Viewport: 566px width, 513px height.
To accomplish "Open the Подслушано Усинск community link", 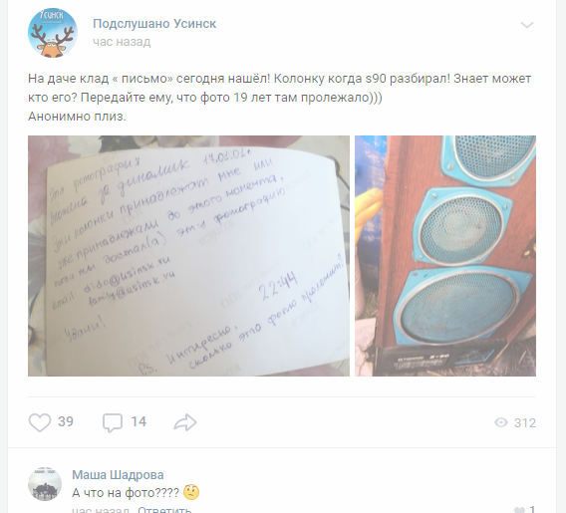I will pos(154,24).
